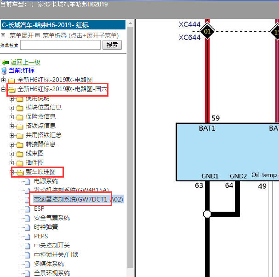Open the 发动机控制系统(GW4B15A) document

coord(71,190)
